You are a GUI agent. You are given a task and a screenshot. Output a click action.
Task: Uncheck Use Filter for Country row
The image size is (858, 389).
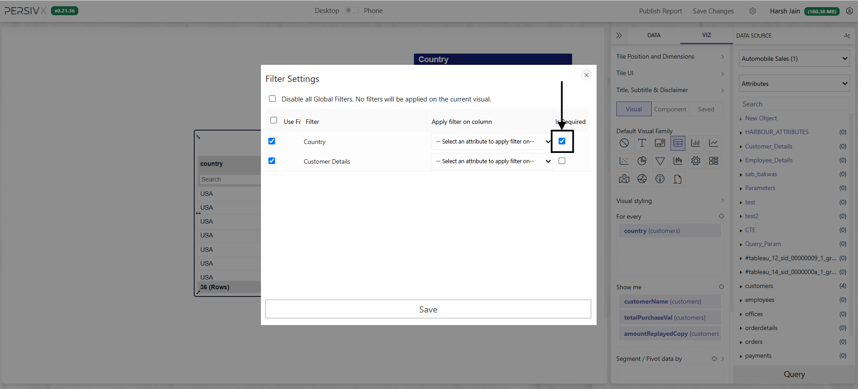pos(272,141)
